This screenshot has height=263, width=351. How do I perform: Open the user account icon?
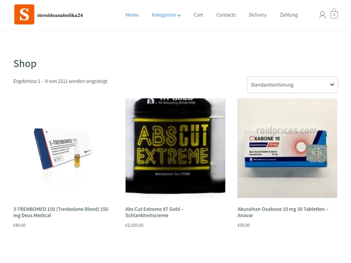[x=322, y=15]
